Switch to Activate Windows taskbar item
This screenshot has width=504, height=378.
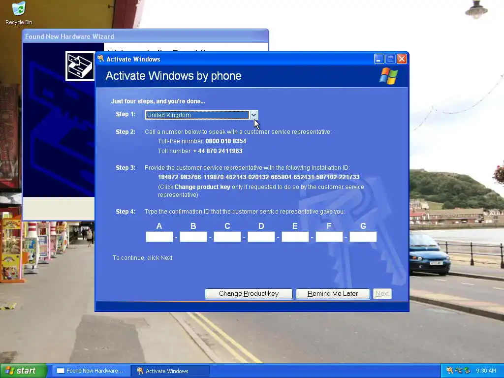(170, 371)
